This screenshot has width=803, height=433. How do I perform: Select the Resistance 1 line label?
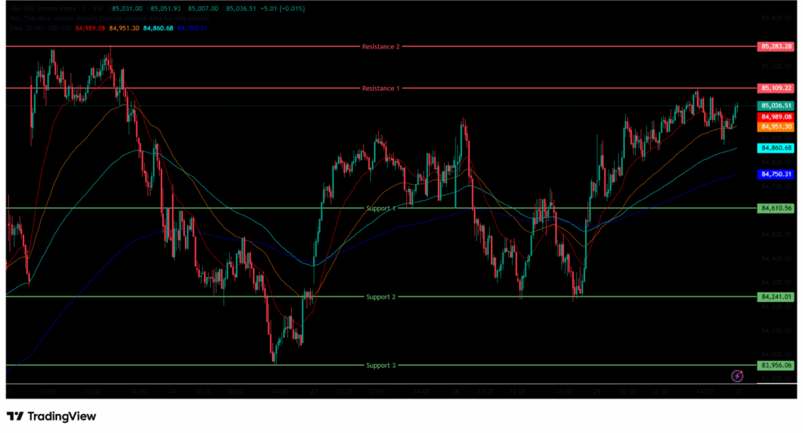pyautogui.click(x=381, y=89)
